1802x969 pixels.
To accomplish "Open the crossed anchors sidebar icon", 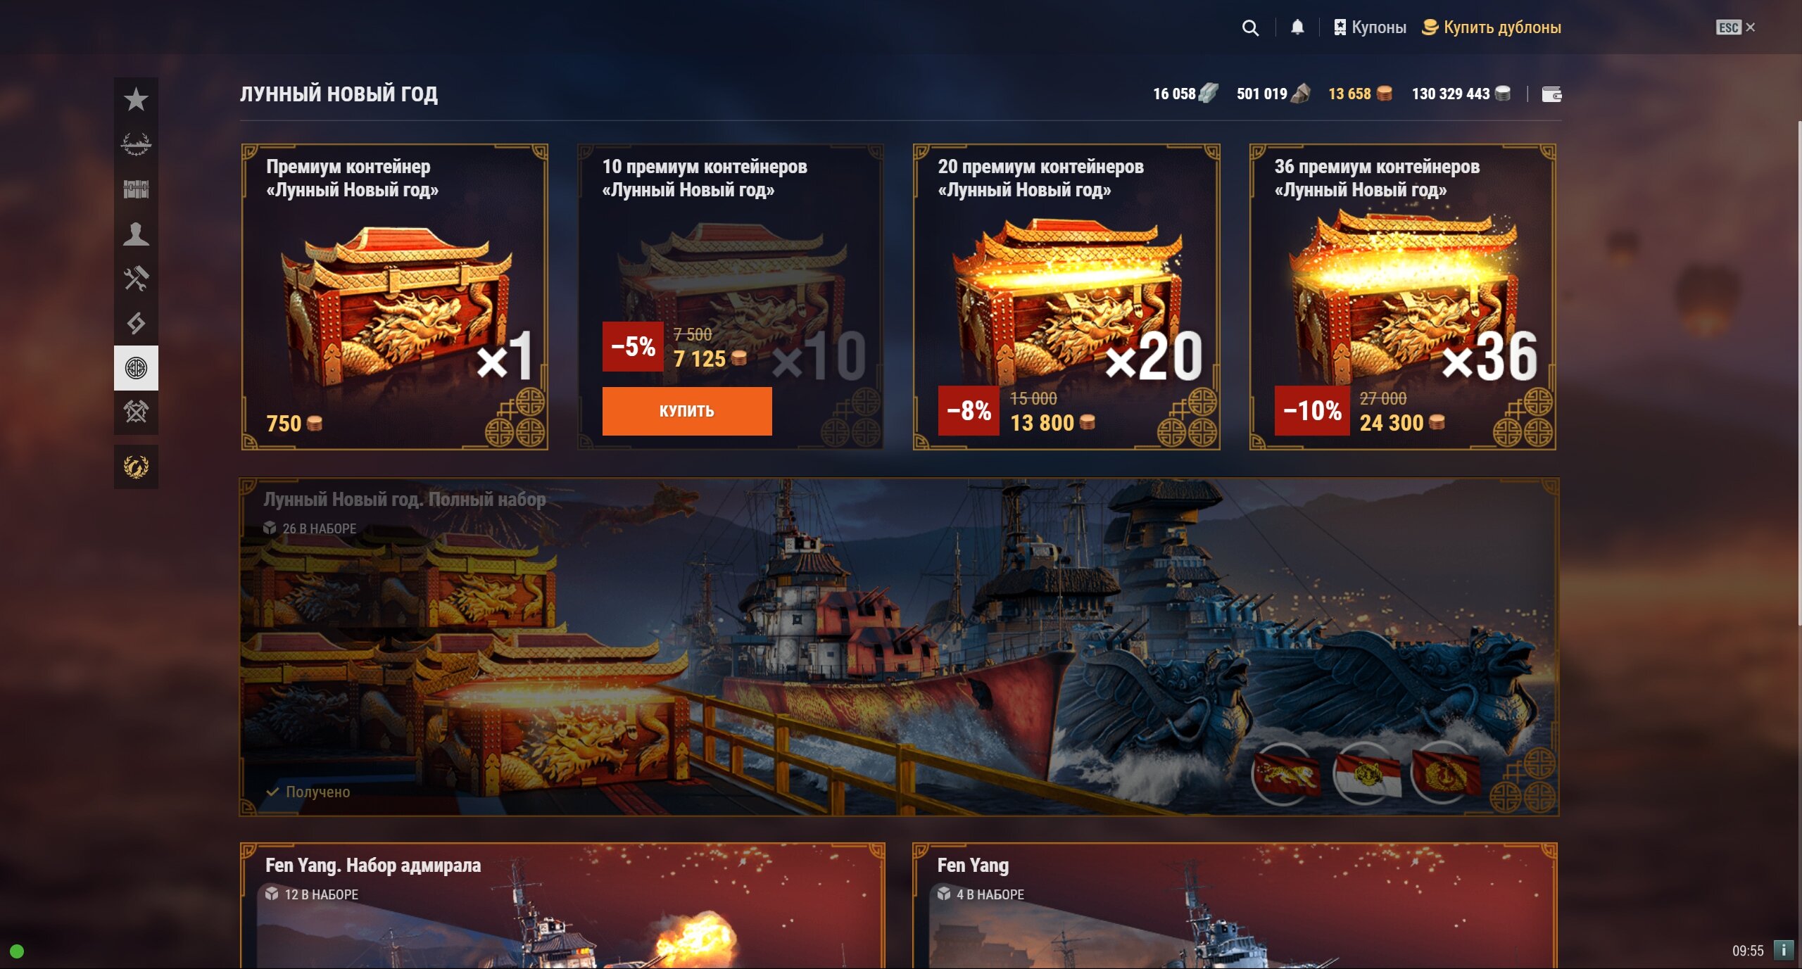I will [136, 412].
